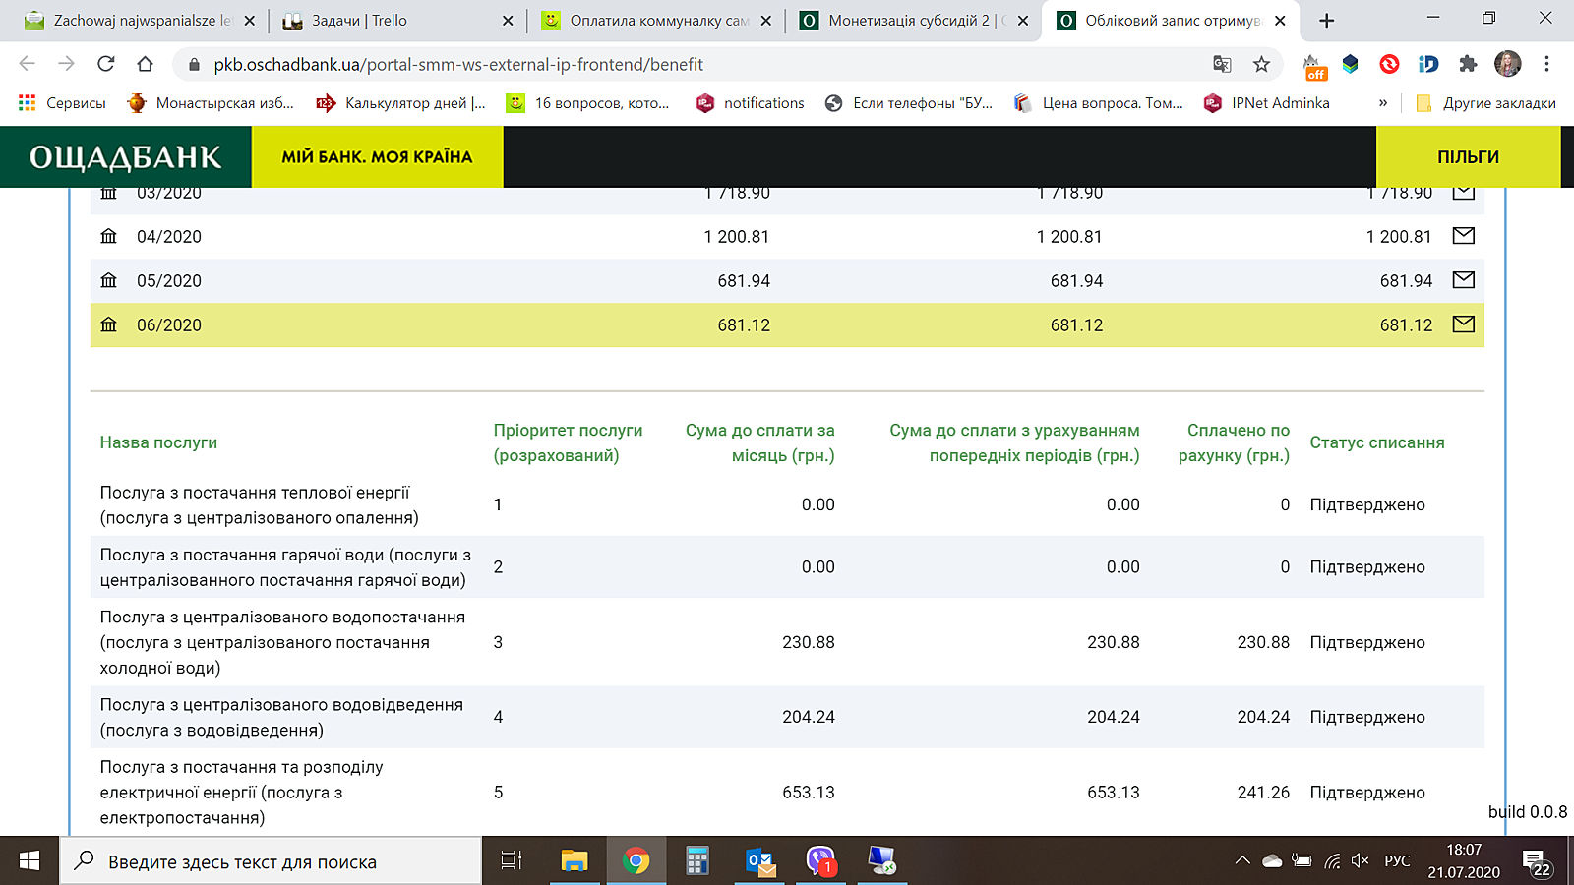Open the Chrome three-dot menu
1574x885 pixels.
(1546, 64)
